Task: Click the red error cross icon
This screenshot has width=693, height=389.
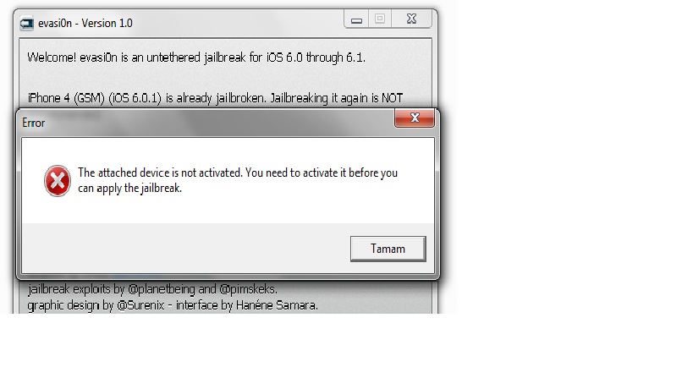Action: pos(58,181)
